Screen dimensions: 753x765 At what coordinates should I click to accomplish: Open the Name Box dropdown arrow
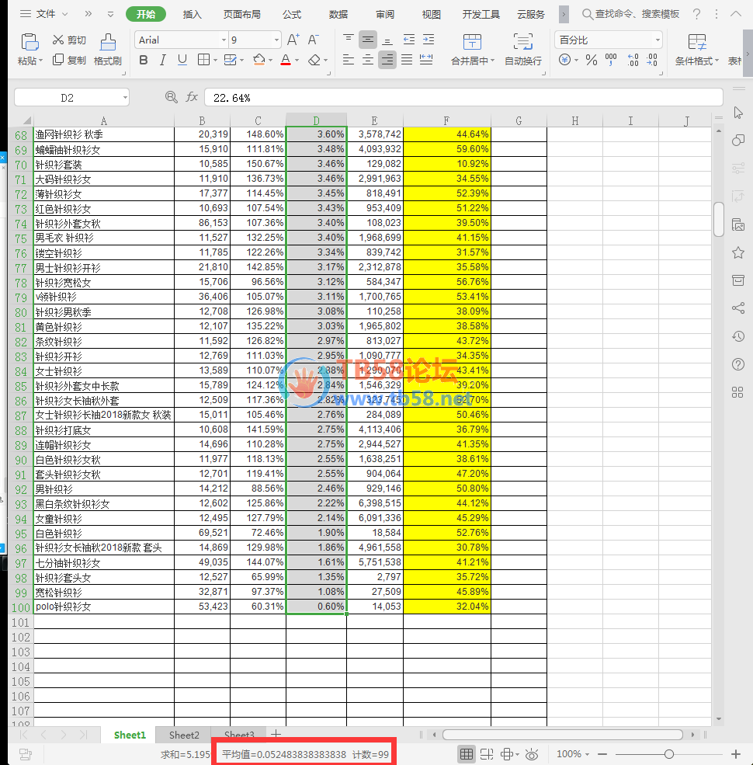click(x=124, y=97)
